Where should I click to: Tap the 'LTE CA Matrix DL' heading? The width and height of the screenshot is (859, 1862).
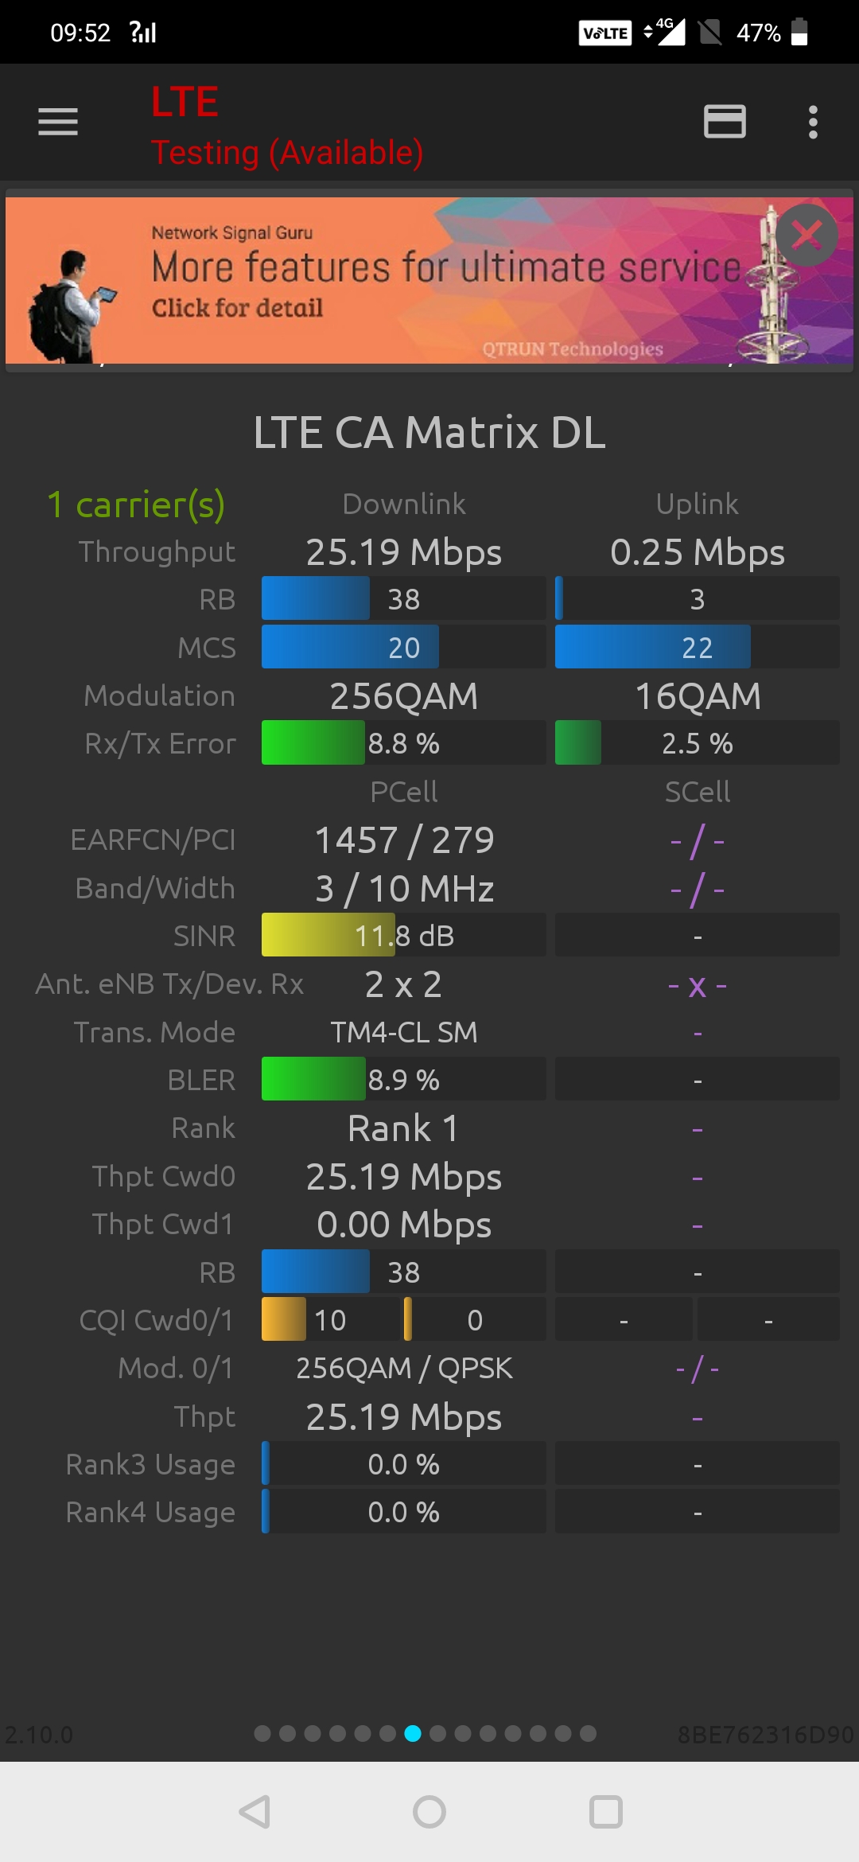pos(429,432)
